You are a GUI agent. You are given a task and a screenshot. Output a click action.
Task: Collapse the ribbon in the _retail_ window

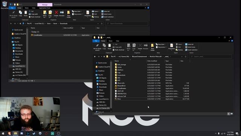[x=229, y=41]
